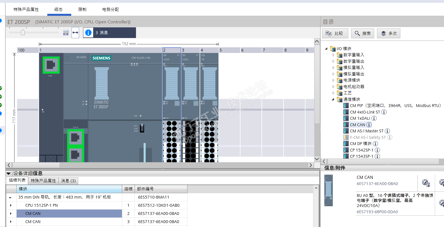Click the 工艺 folder icon
Screen dimensions: 444x227
pyautogui.click(x=340, y=93)
